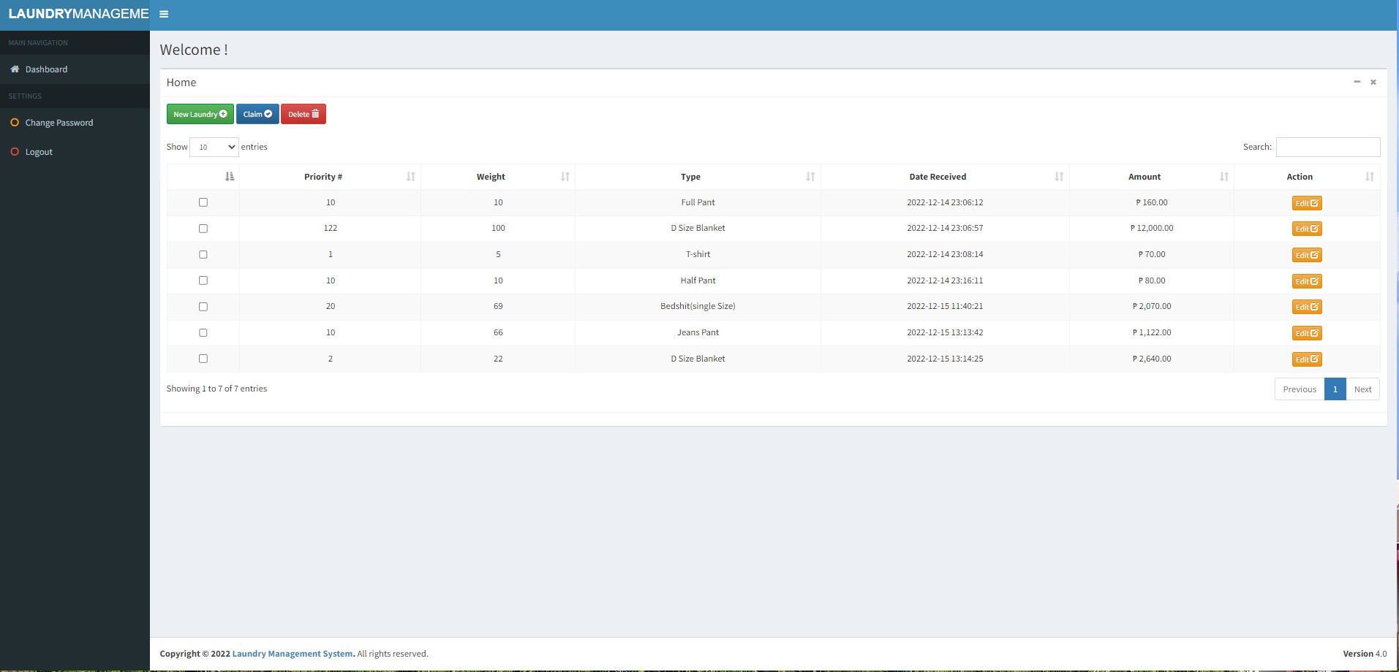This screenshot has width=1399, height=672.
Task: Check the checkbox on the Full Pant row
Action: pos(203,202)
